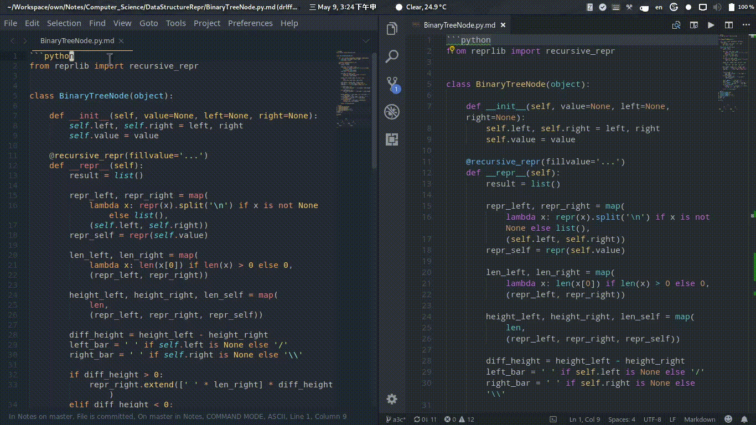Open Source Control view showing 1 pending change

pyautogui.click(x=392, y=84)
